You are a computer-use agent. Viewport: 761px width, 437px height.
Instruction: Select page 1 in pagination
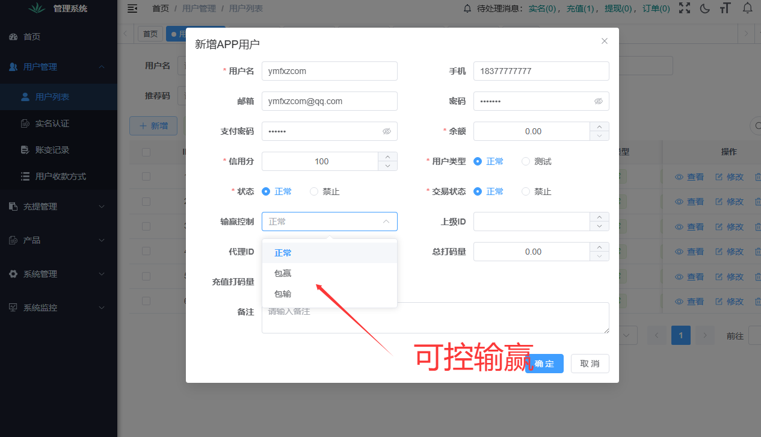[x=681, y=336]
